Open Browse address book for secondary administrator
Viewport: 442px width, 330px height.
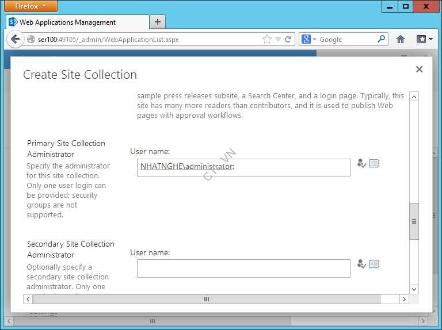pos(374,264)
